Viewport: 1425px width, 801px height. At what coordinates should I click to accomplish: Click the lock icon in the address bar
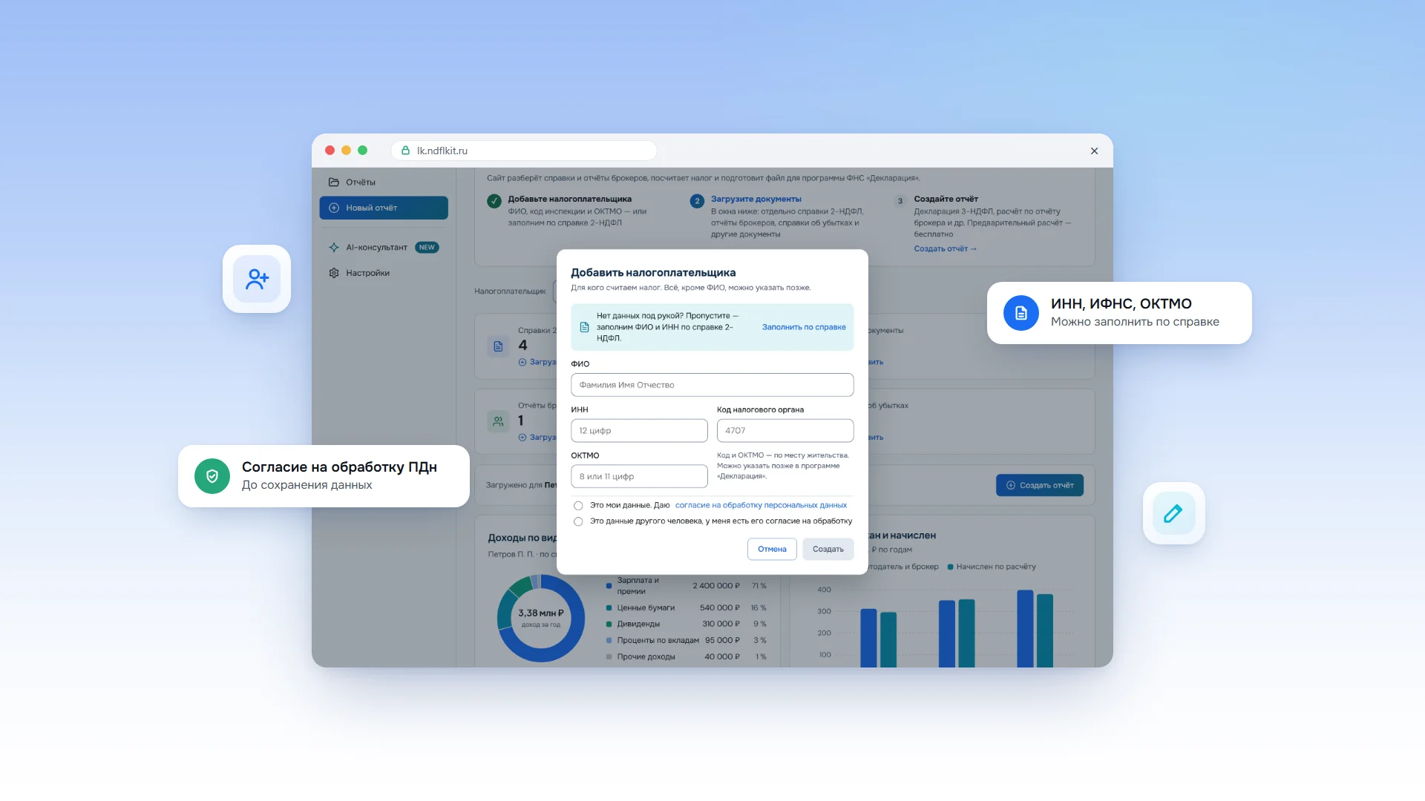[406, 151]
